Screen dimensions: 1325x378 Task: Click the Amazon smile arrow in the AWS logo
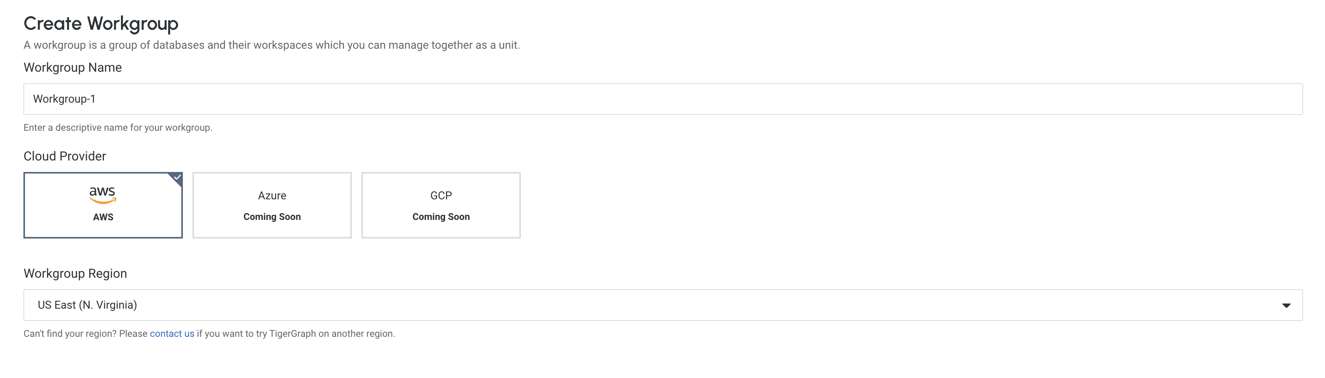pos(102,200)
